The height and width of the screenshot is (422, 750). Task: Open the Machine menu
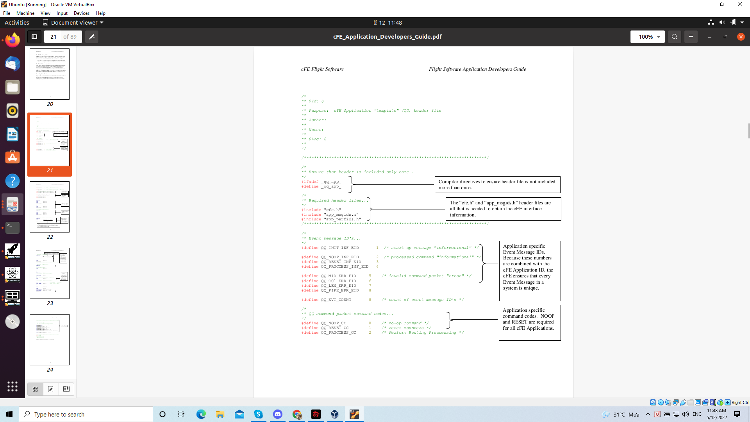click(25, 13)
